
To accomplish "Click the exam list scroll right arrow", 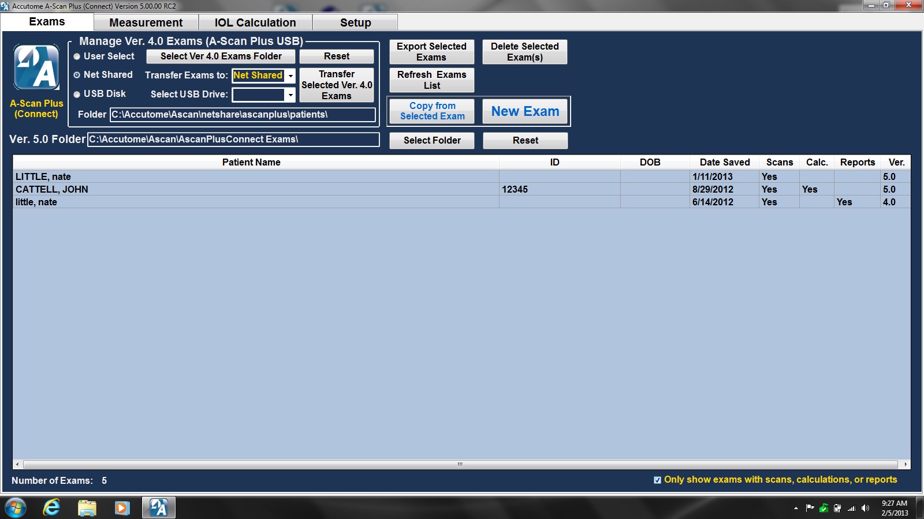I will 906,464.
